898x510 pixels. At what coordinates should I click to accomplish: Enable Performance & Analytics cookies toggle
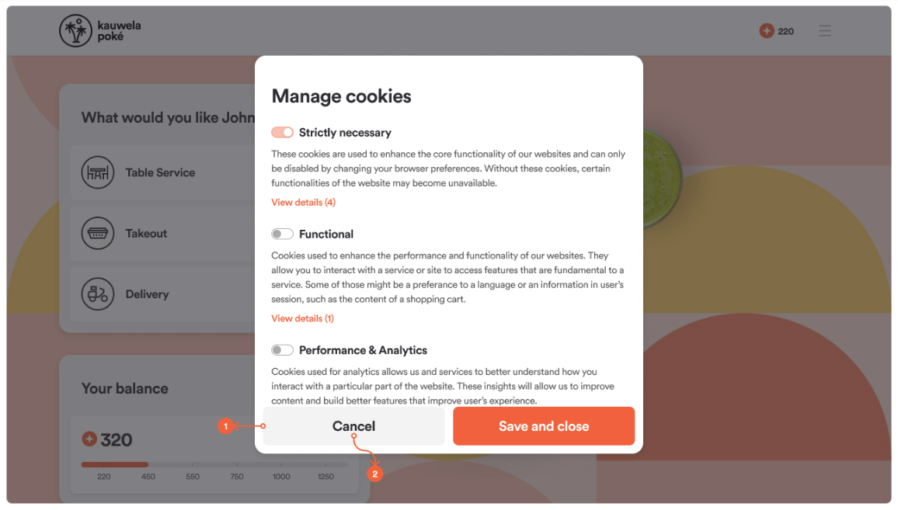tap(282, 350)
